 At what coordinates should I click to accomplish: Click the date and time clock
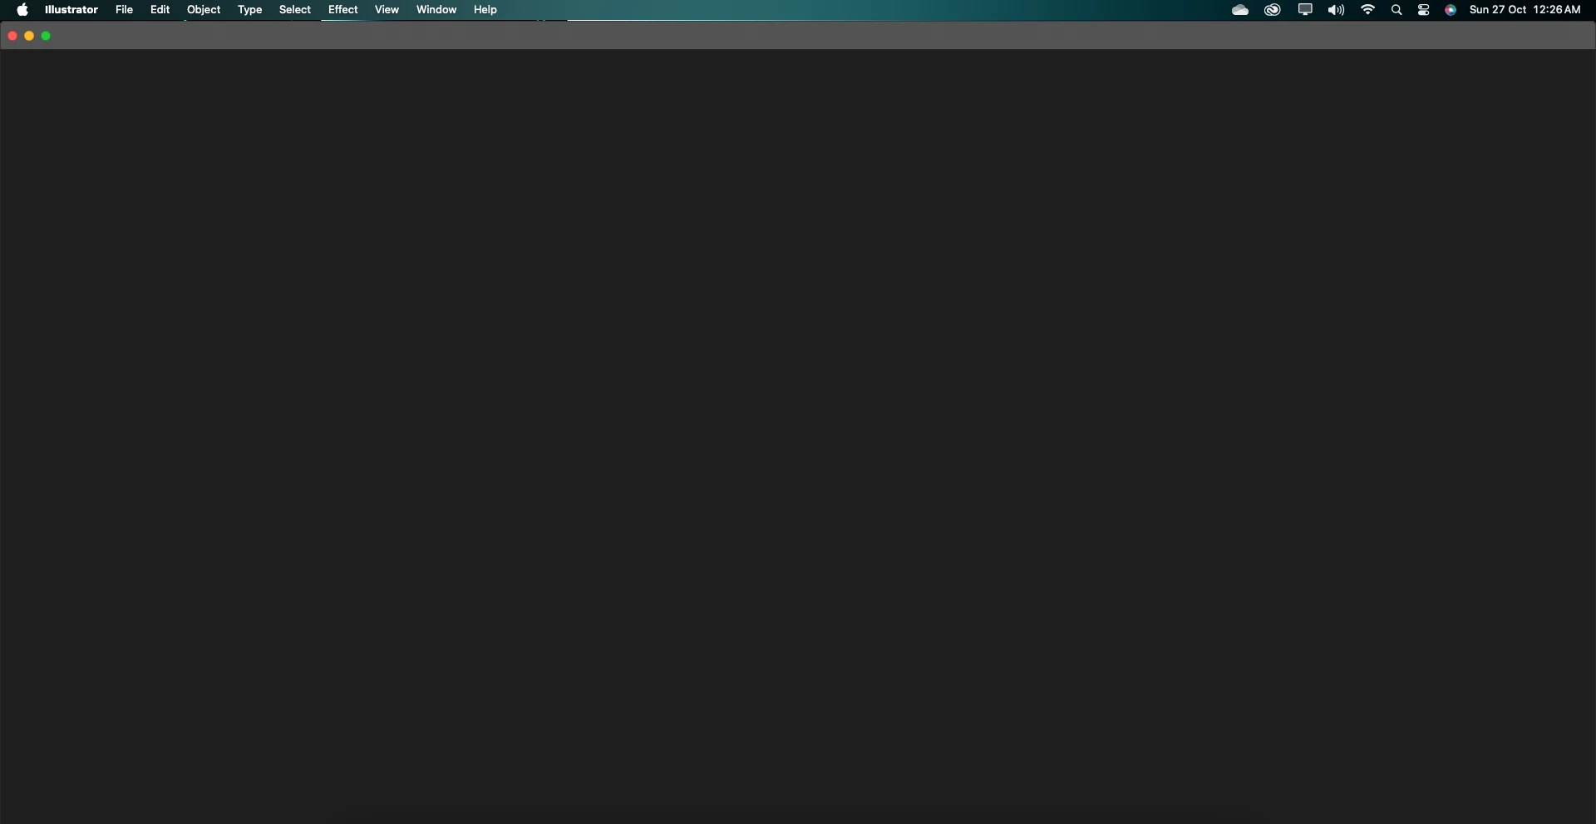click(1525, 10)
